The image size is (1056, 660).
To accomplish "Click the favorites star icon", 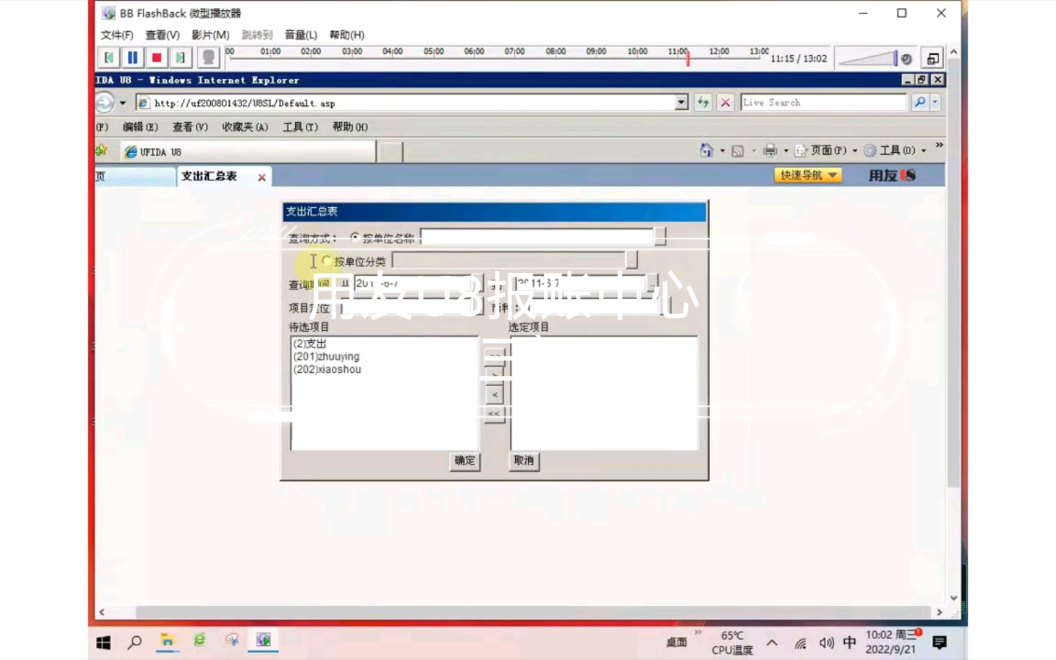I will click(x=101, y=150).
